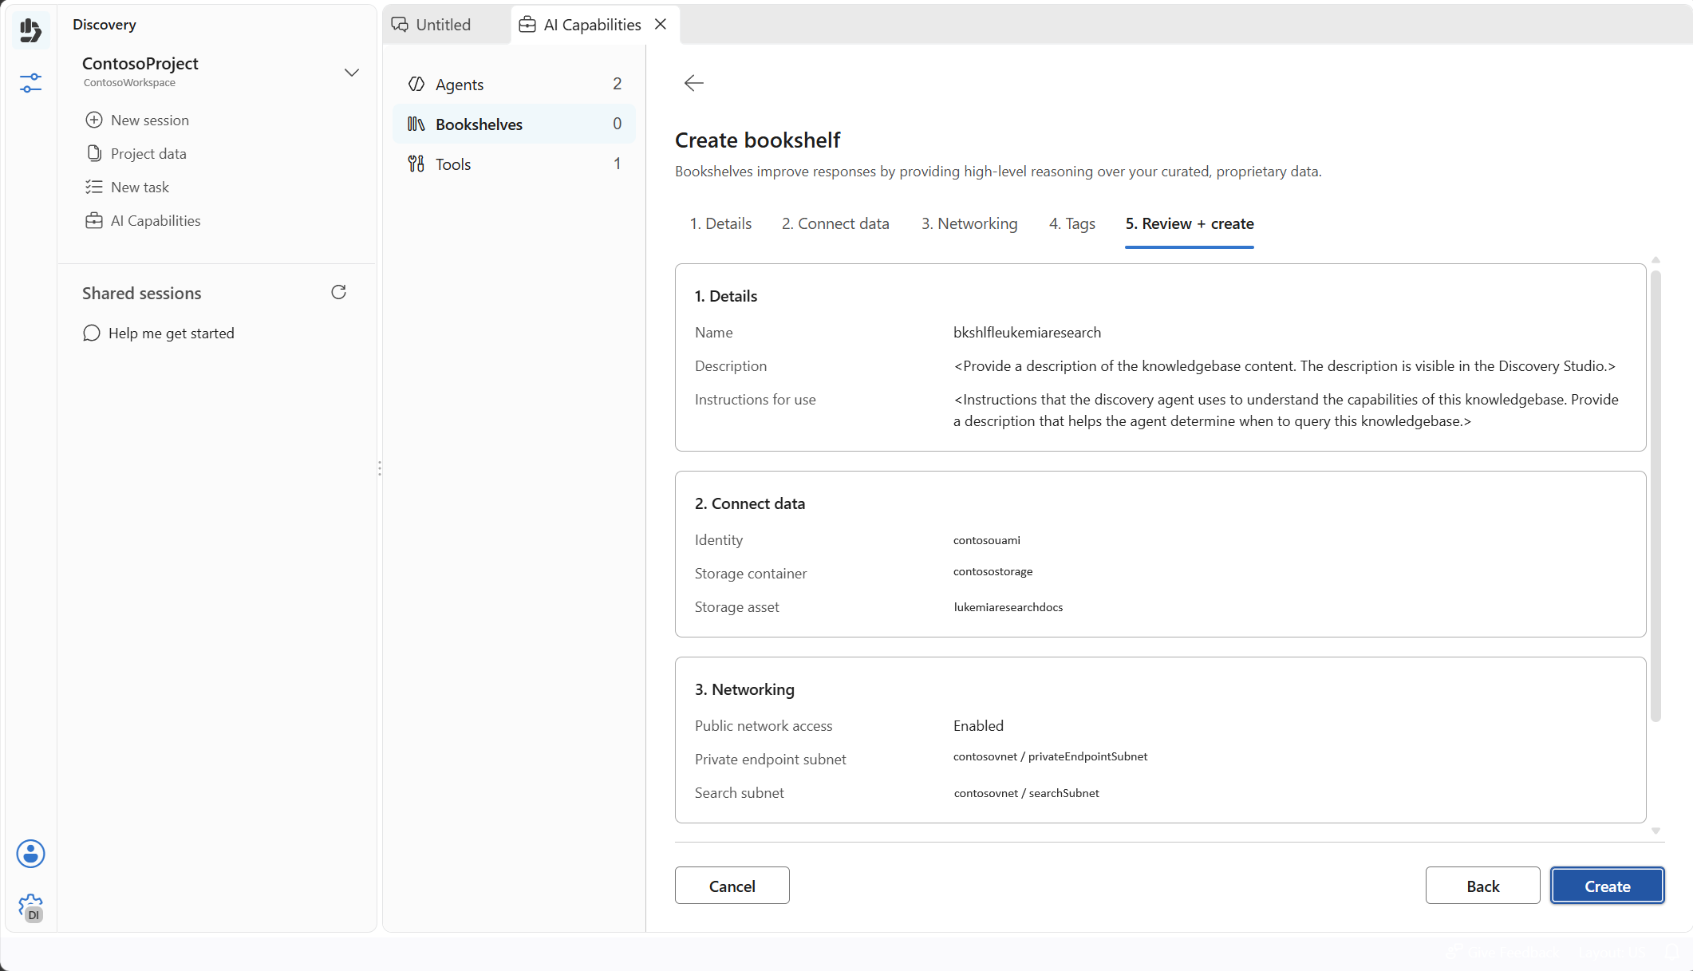
Task: Click the Project data document icon
Action: 94,153
